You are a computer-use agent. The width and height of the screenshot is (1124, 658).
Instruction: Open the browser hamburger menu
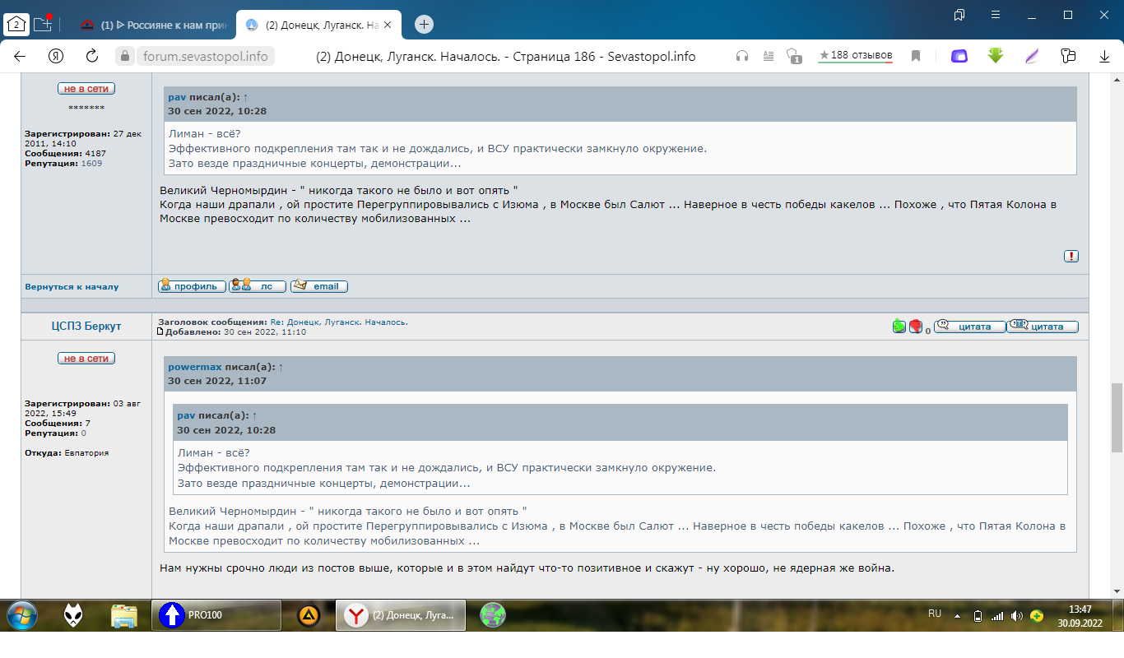click(996, 15)
